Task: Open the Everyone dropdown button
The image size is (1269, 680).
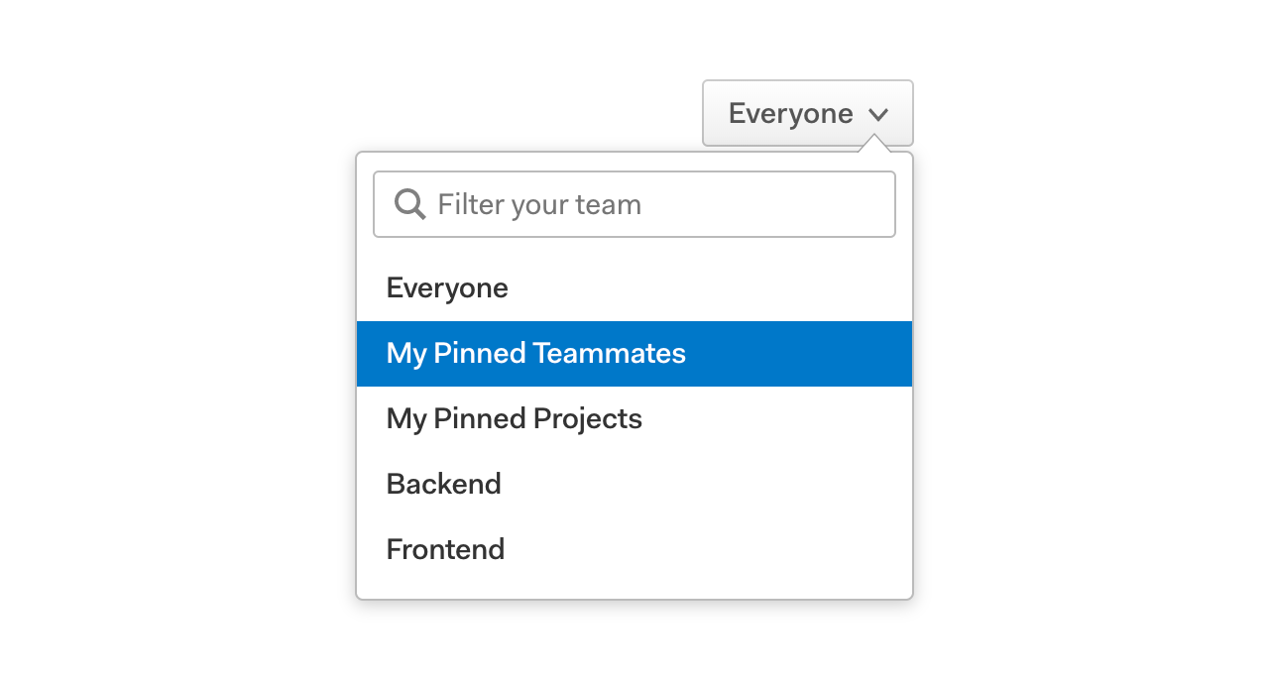Action: [x=808, y=113]
